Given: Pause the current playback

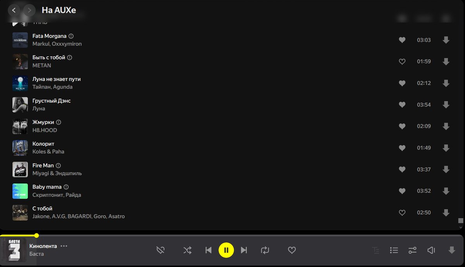Looking at the screenshot, I should [x=226, y=250].
